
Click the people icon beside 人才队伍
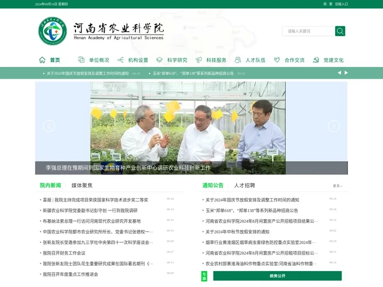coord(238,60)
